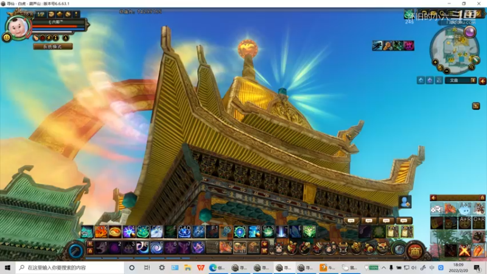This screenshot has width=487, height=274.
Task: Use the dark green vortex skill F
Action: point(170,232)
